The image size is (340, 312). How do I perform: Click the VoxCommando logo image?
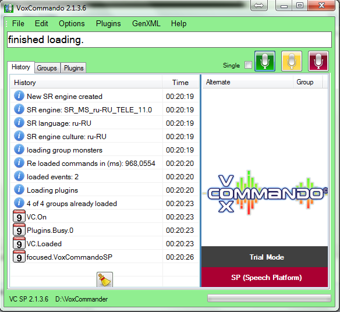pyautogui.click(x=265, y=192)
